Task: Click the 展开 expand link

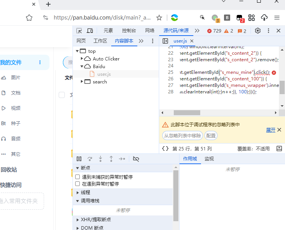Action: point(271,130)
